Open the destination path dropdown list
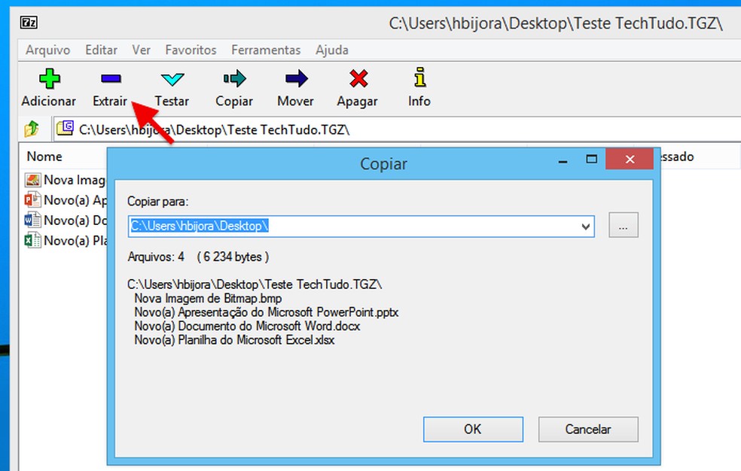Viewport: 741px width, 471px height. 586,226
